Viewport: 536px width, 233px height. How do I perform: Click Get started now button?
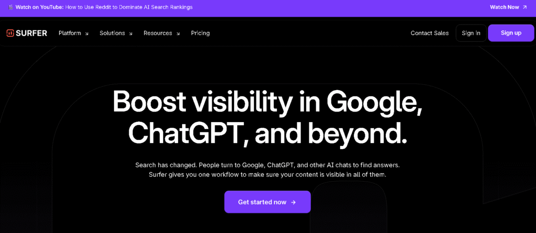coord(267,202)
